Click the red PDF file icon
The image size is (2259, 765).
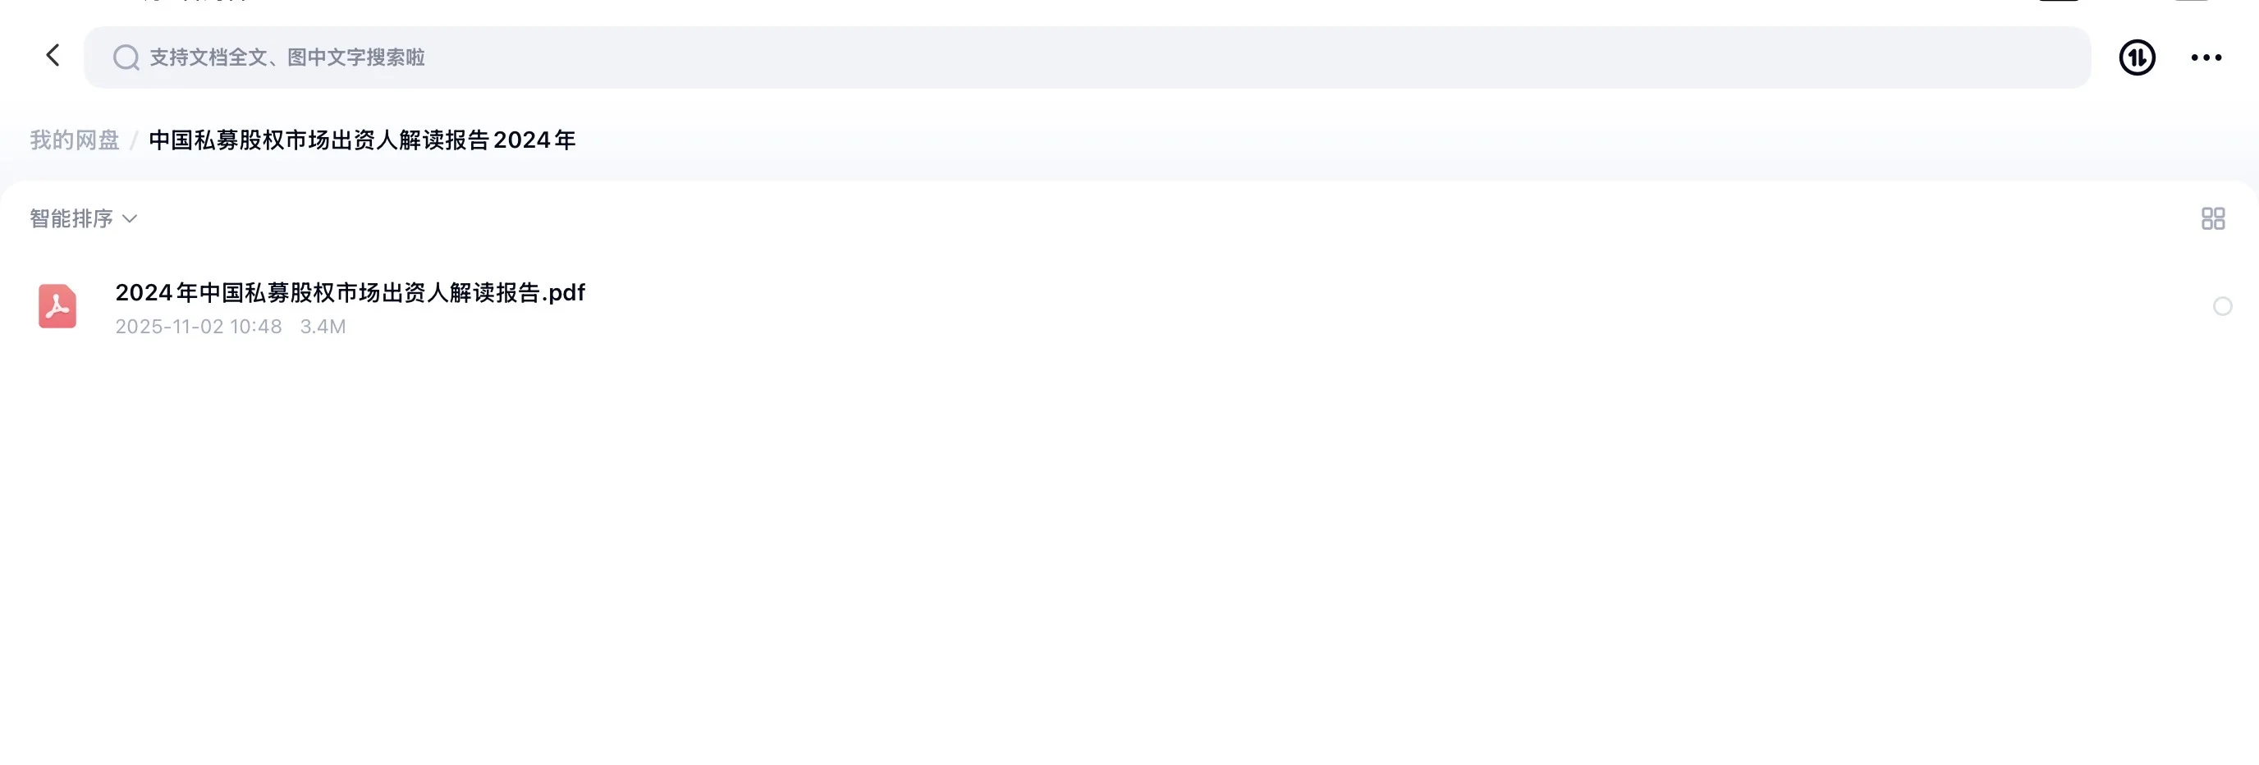[57, 306]
